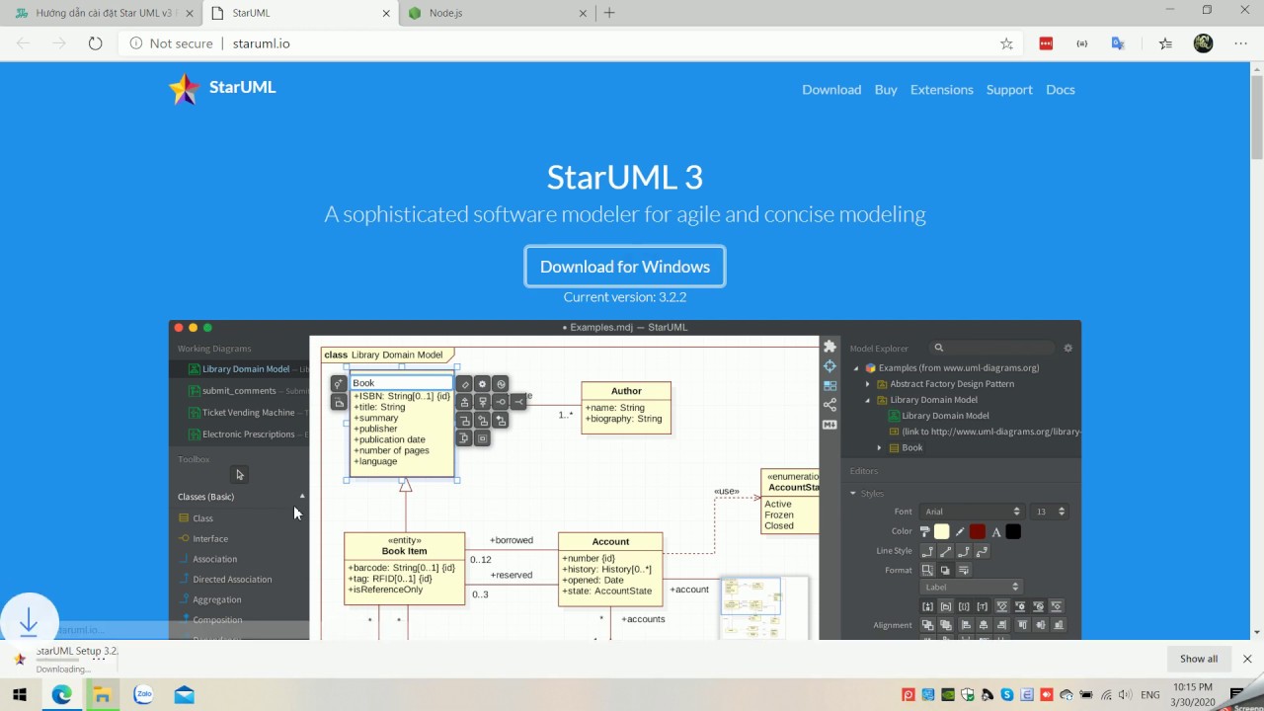Click the share icon in StarUML sidebar

829,405
